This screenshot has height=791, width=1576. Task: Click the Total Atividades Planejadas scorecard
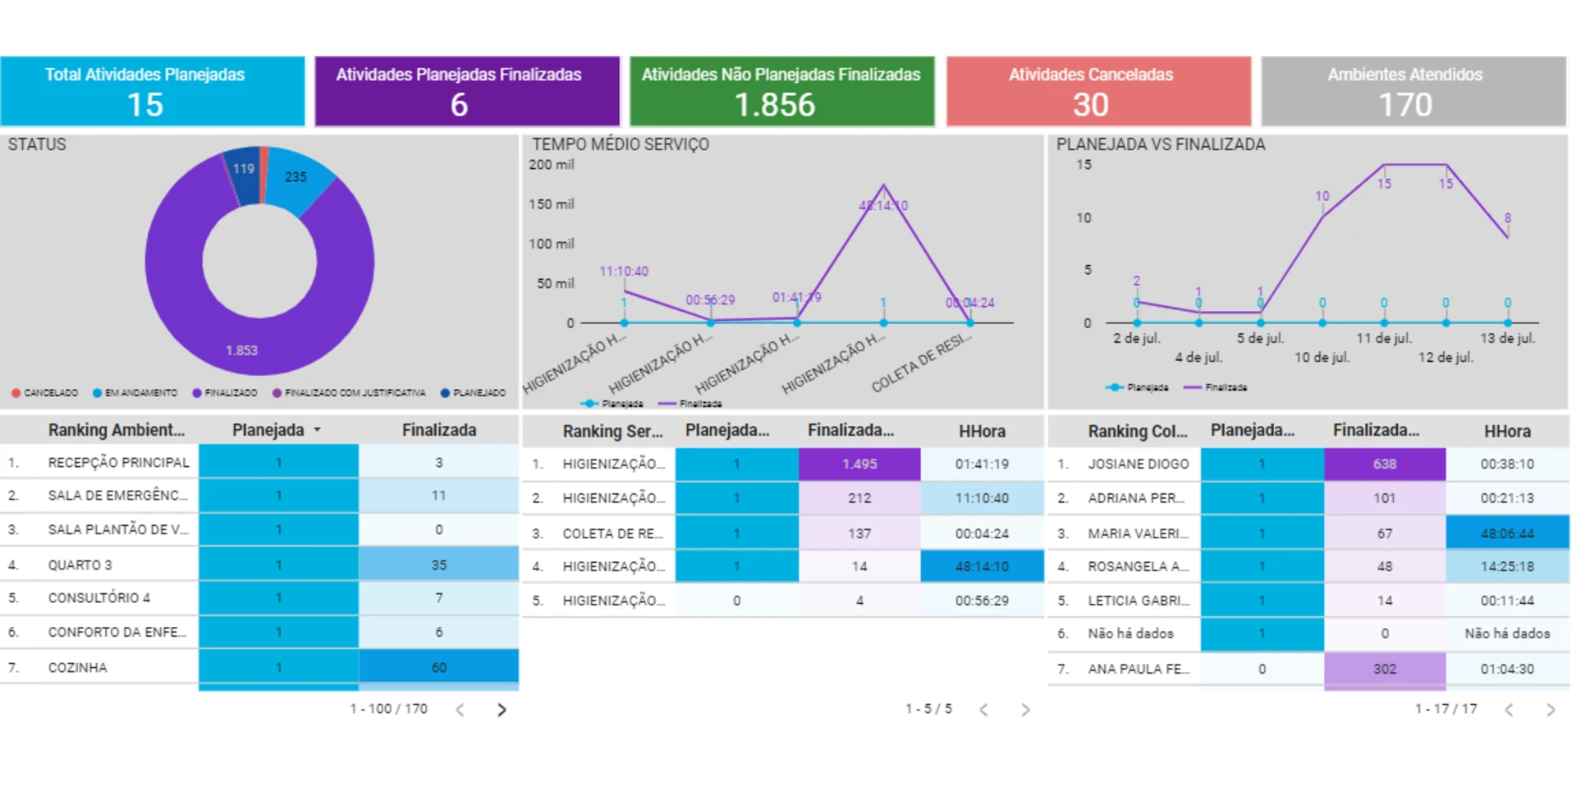(153, 91)
